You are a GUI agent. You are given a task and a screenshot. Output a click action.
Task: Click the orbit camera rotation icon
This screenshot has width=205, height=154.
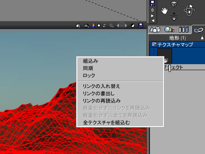(x=189, y=10)
